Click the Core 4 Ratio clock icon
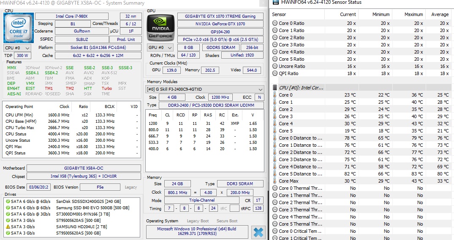 275,52
